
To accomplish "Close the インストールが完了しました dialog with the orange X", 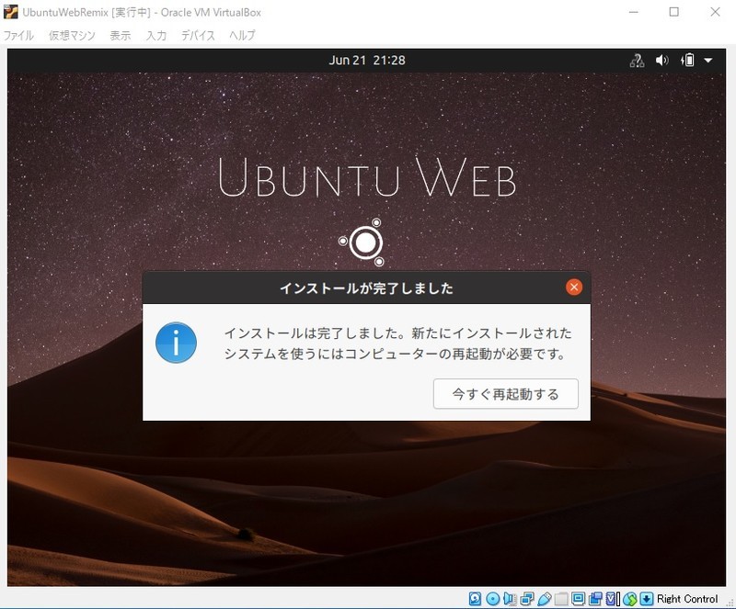I will pos(573,287).
